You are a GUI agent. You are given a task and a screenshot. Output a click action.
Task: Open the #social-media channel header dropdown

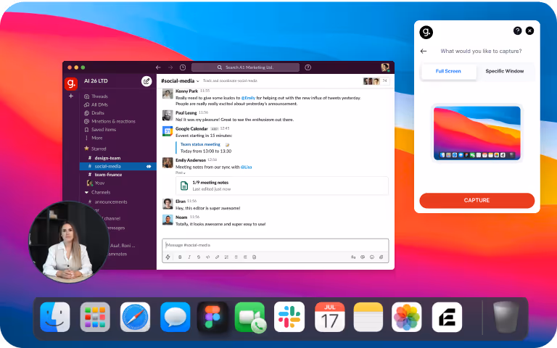pyautogui.click(x=180, y=81)
